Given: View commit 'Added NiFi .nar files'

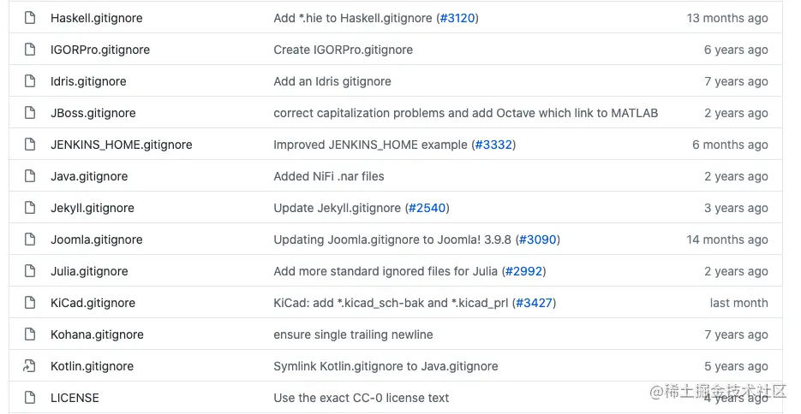Looking at the screenshot, I should coord(329,176).
